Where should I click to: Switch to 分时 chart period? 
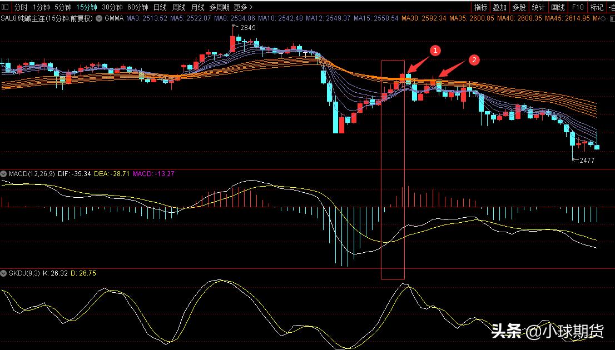[21, 7]
